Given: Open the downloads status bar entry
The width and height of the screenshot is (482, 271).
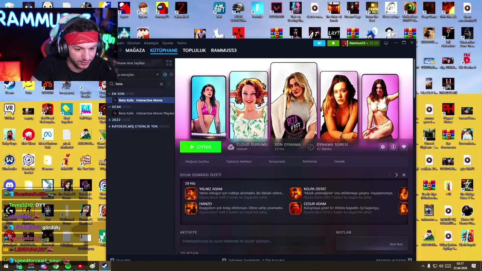Looking at the screenshot, I should [253, 260].
